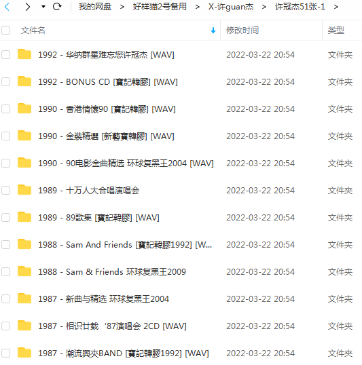362x365 pixels.
Task: Click folder icon of 1989 - 十万人大合唱演唱会
Action: 24,190
